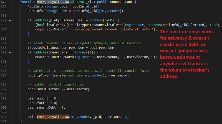The width and height of the screenshot is (222, 124).
Task: Click the PoolInfo type on line 579
Action: [x=35, y=6]
